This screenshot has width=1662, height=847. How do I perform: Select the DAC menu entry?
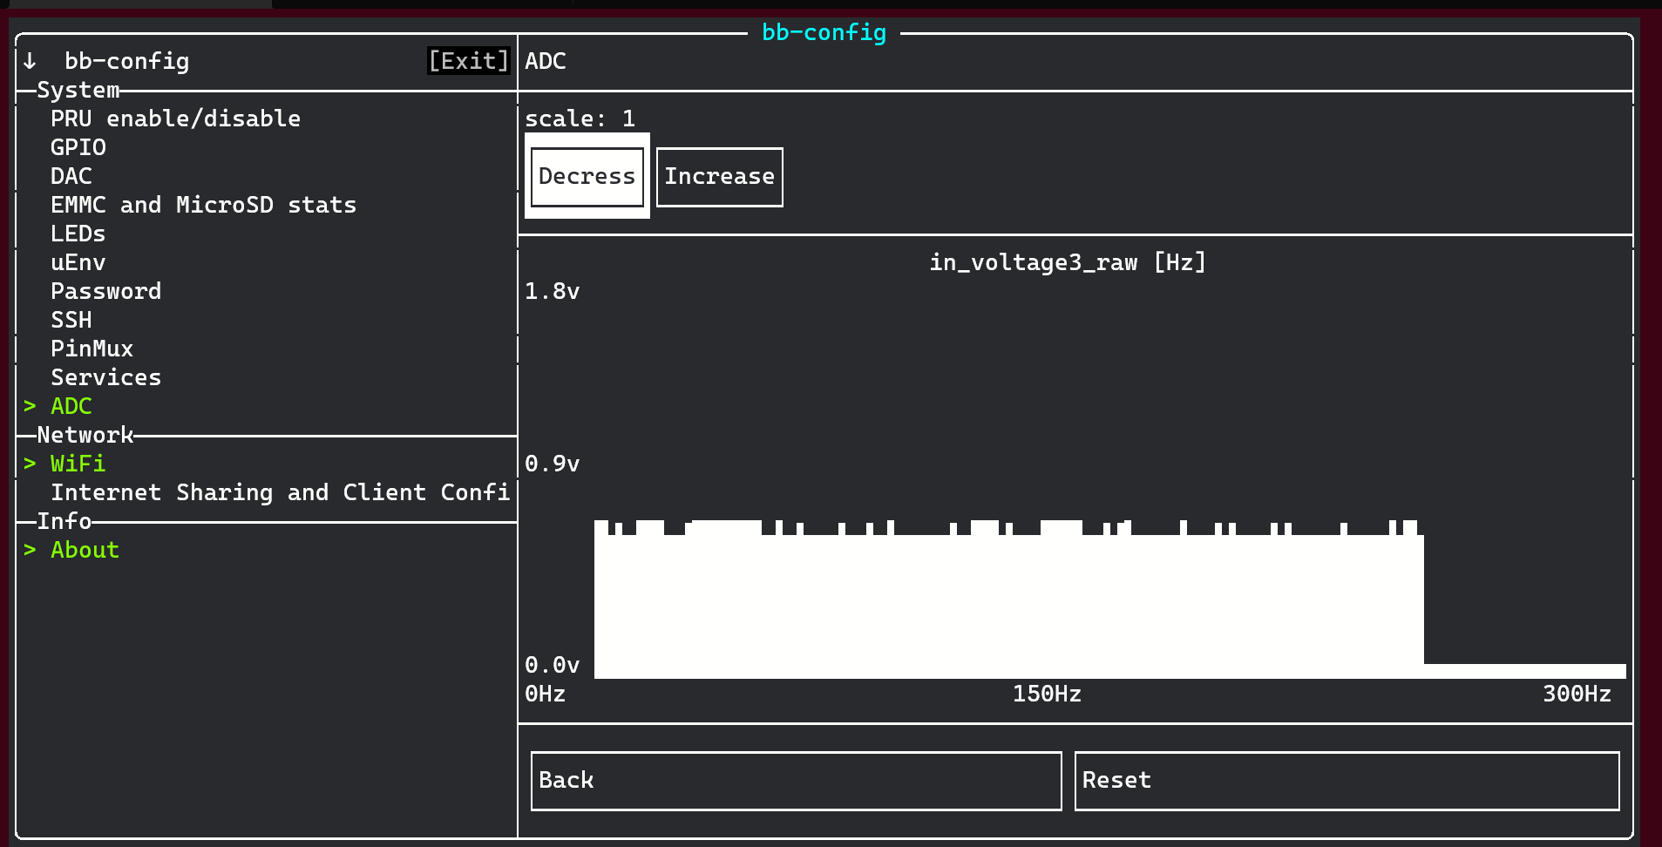click(71, 176)
